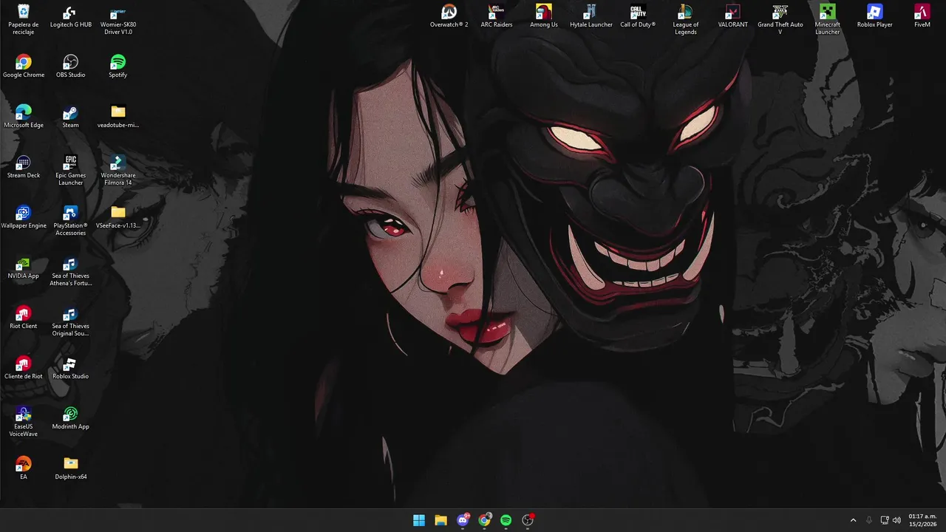Screen dimensions: 946x532
Task: Select the Call of Duty desktop shortcut
Action: [639, 16]
